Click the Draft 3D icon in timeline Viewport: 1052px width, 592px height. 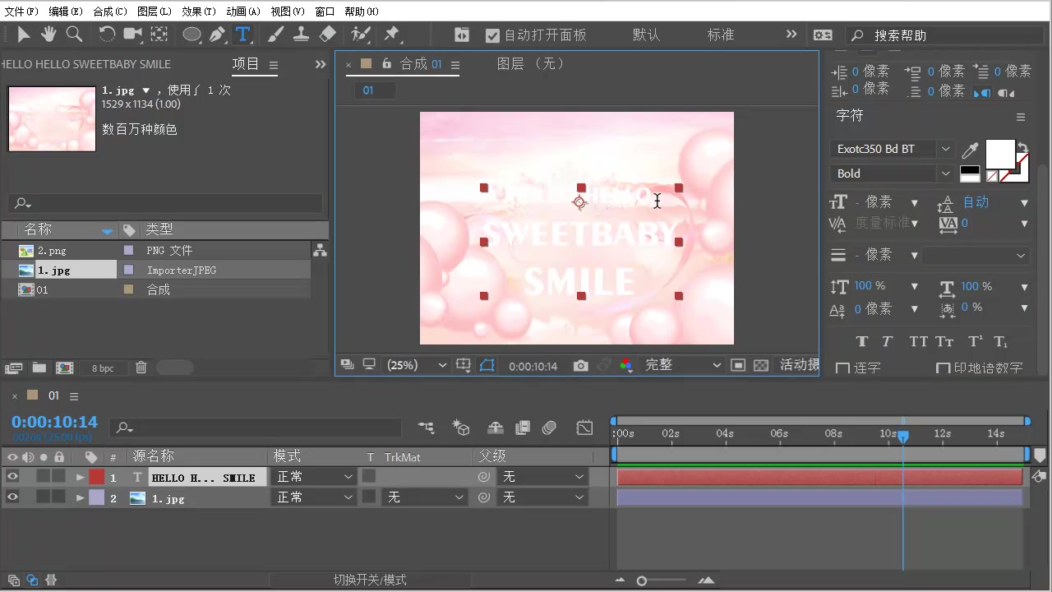[461, 428]
